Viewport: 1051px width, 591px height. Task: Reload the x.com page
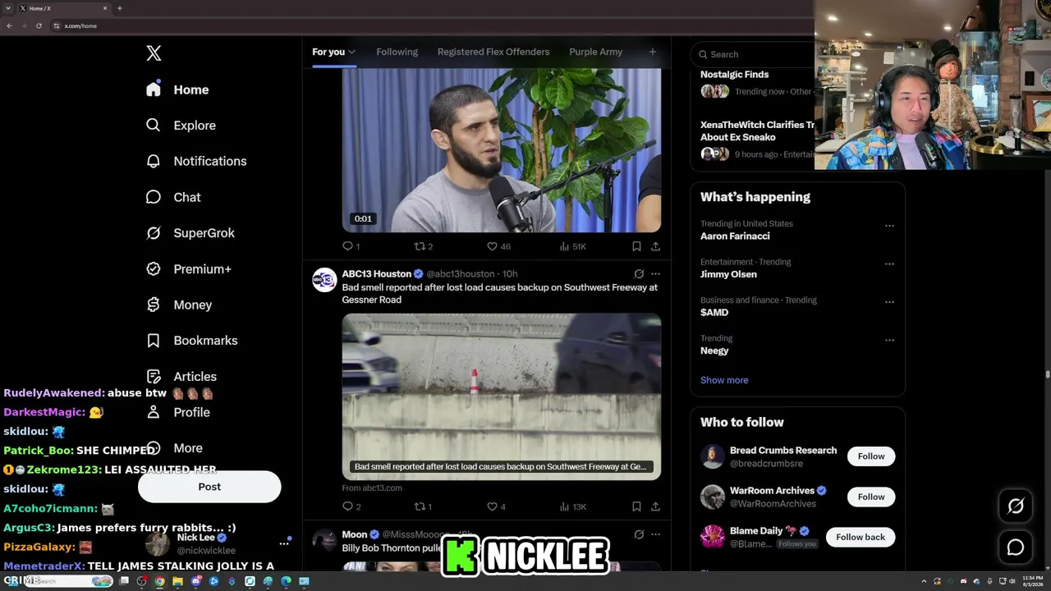point(39,25)
